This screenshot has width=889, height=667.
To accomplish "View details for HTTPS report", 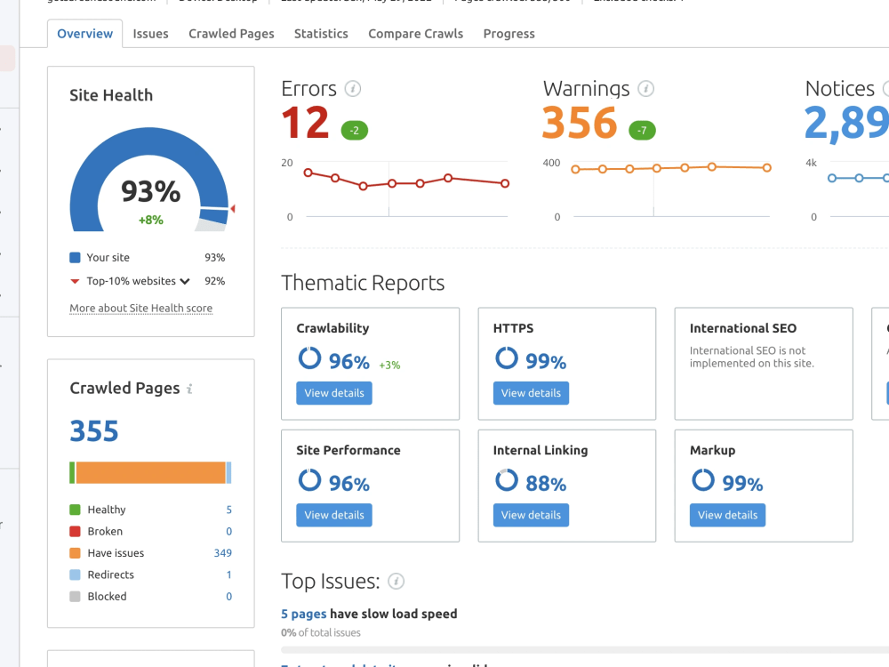I will tap(531, 393).
